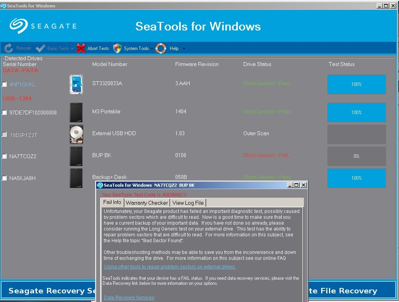This screenshot has width=399, height=302.
Task: Click the Seagate Recovery Services banner button
Action: tap(49, 291)
